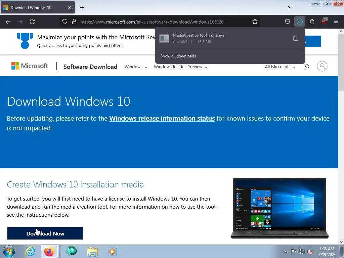Open tracking protection shield icon

[x=65, y=22]
